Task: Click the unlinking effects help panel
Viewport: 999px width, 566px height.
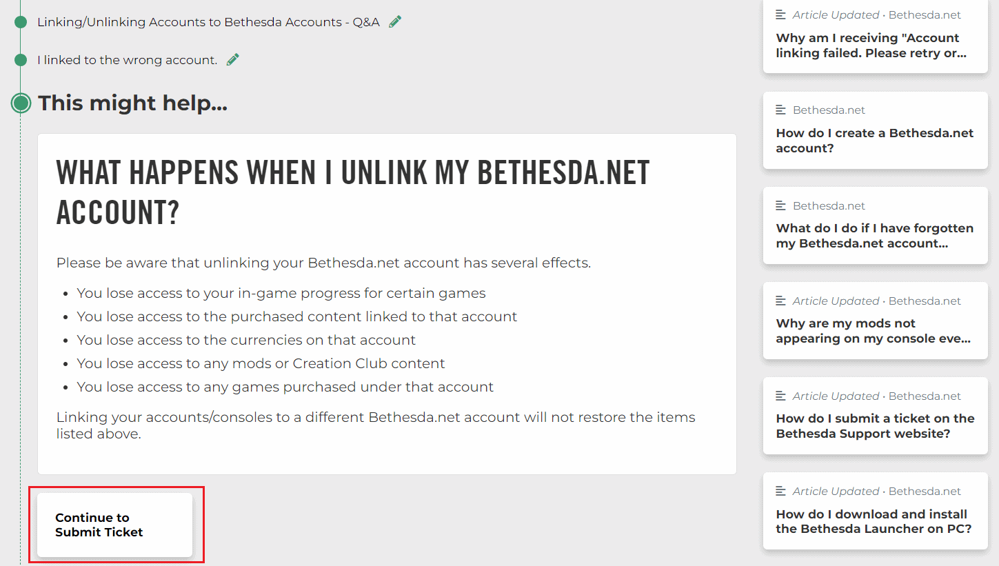Action: [x=387, y=303]
